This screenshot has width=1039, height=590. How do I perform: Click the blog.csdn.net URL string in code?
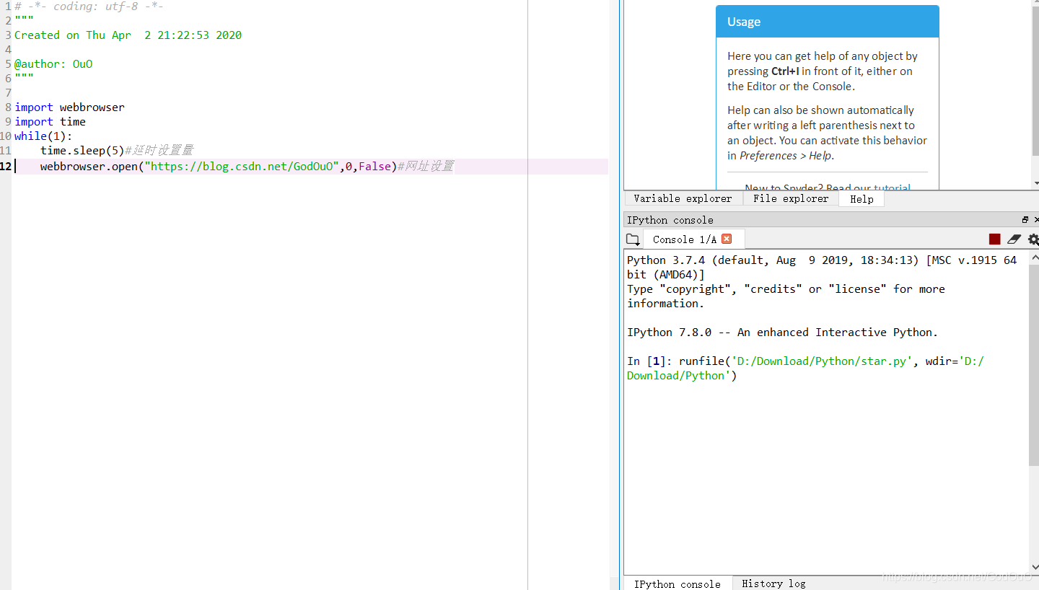click(x=242, y=167)
